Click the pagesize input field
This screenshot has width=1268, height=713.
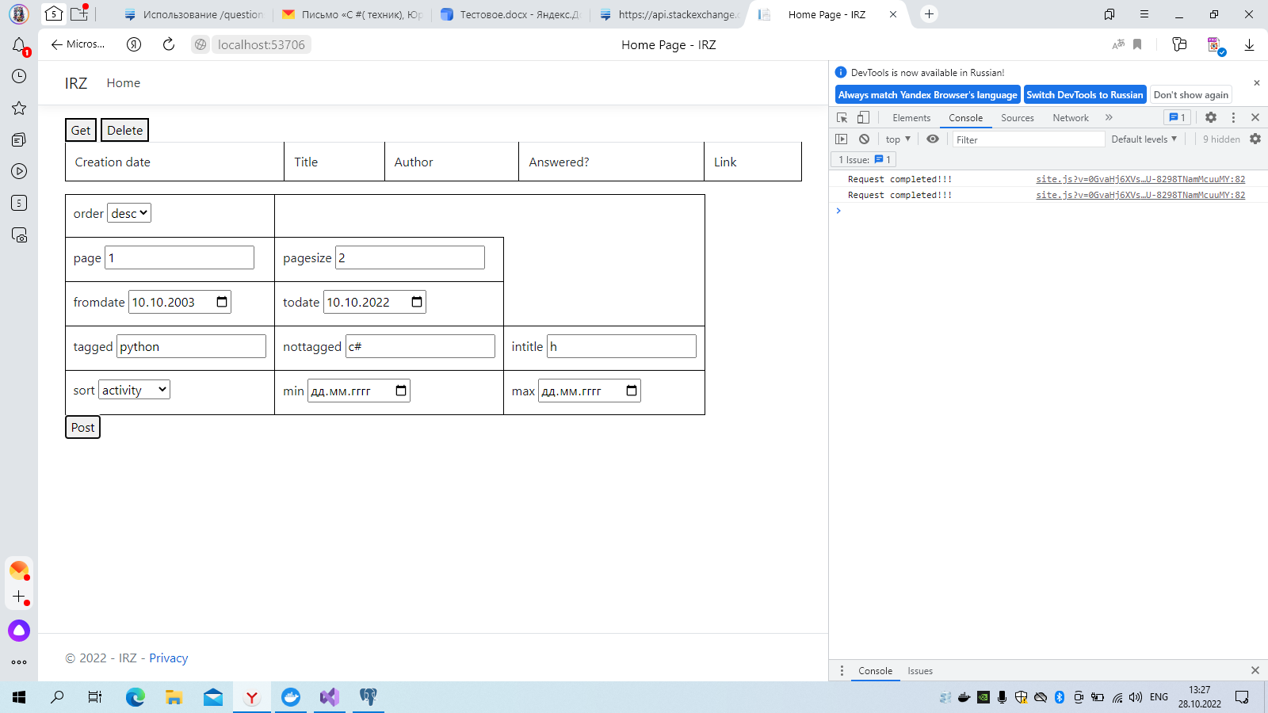click(410, 257)
